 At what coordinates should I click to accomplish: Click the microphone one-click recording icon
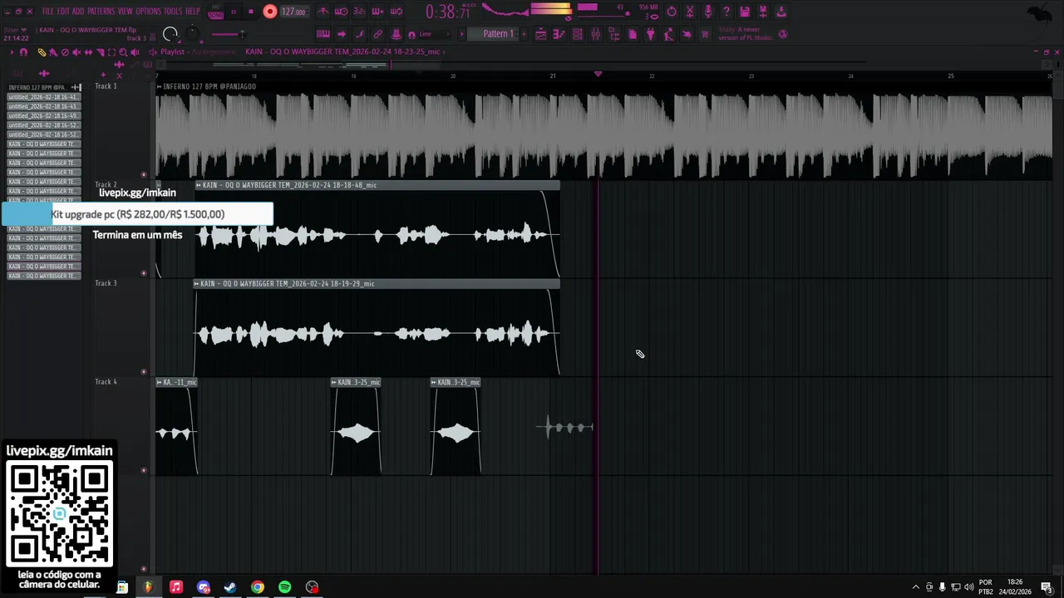[708, 12]
